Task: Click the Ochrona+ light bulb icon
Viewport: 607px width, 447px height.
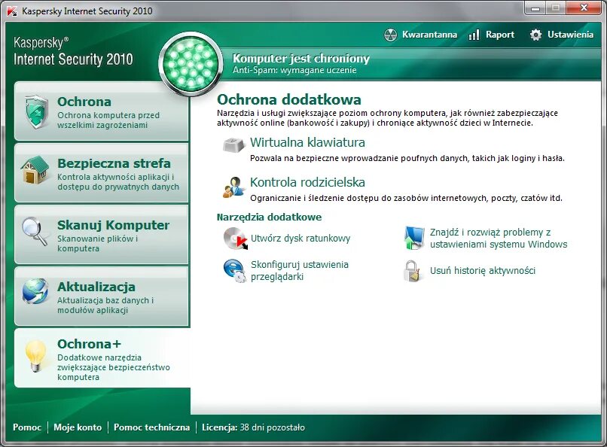Action: [x=35, y=355]
